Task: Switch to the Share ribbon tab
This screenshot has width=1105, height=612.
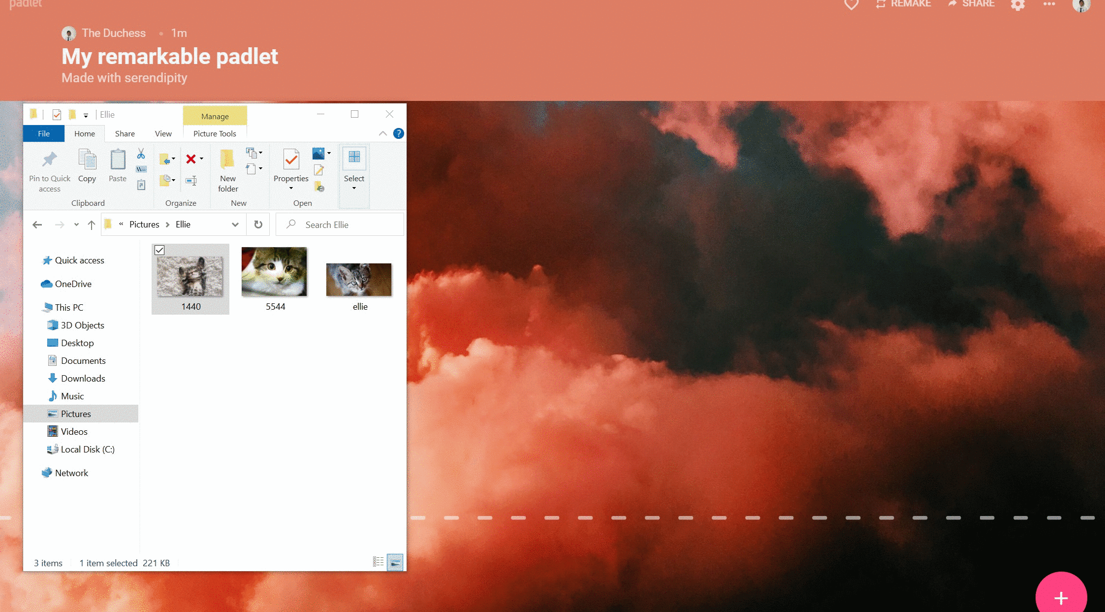Action: point(125,133)
